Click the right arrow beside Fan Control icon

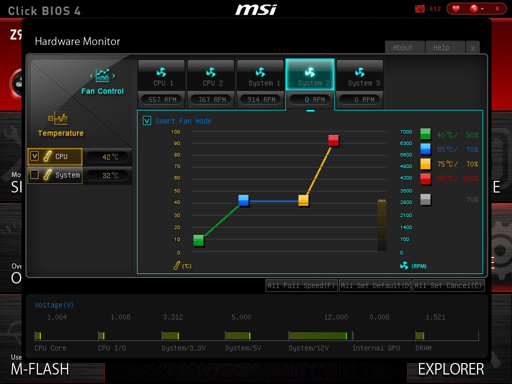tap(113, 76)
